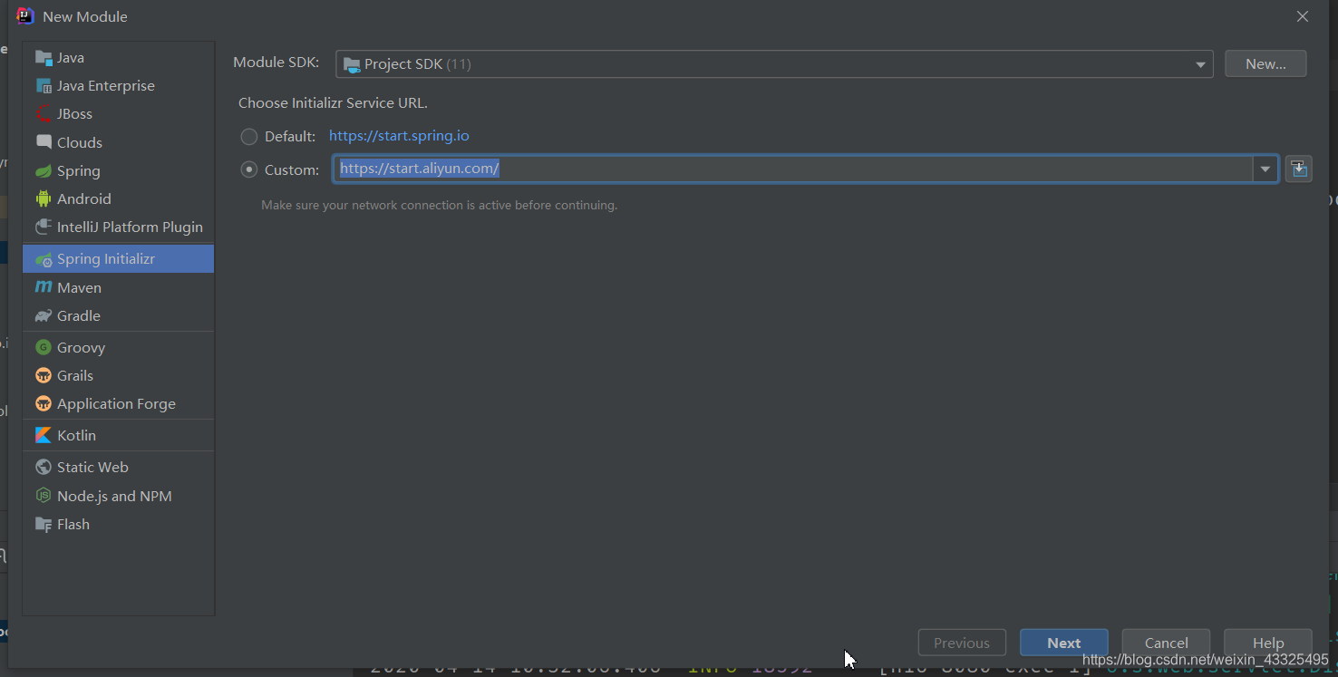Pick Kotlin in the module list

pos(118,435)
